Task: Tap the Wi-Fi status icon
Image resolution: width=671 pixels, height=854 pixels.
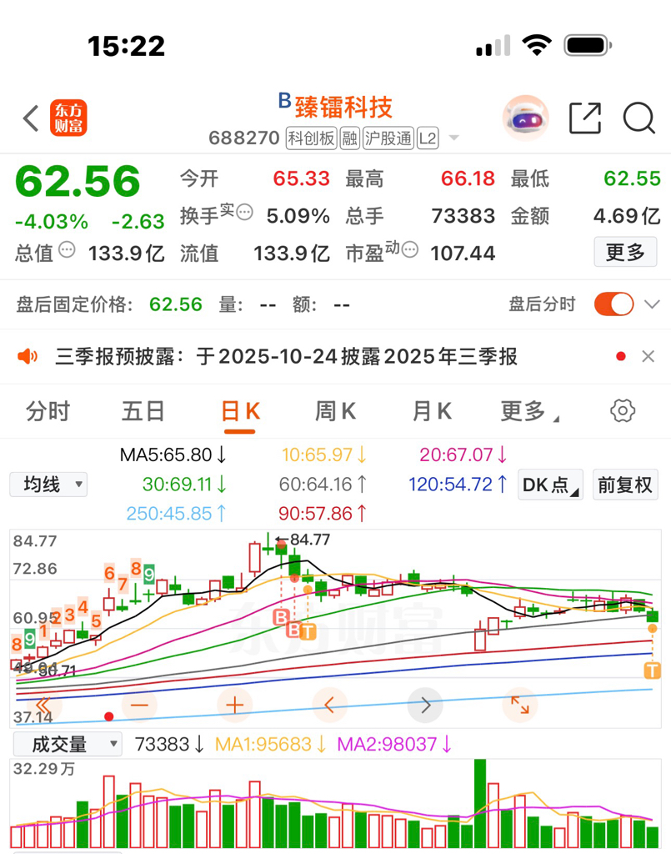Action: click(537, 45)
